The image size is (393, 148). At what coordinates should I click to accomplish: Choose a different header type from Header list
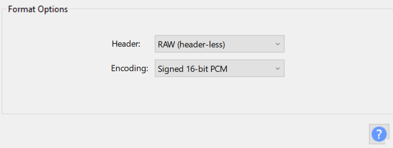tap(220, 44)
